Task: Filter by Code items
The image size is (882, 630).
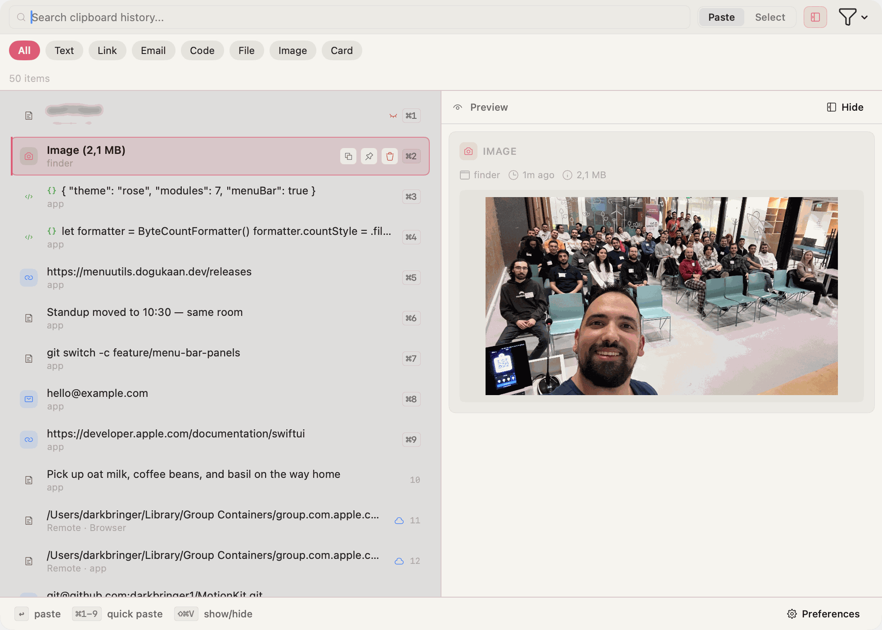Action: (x=202, y=50)
